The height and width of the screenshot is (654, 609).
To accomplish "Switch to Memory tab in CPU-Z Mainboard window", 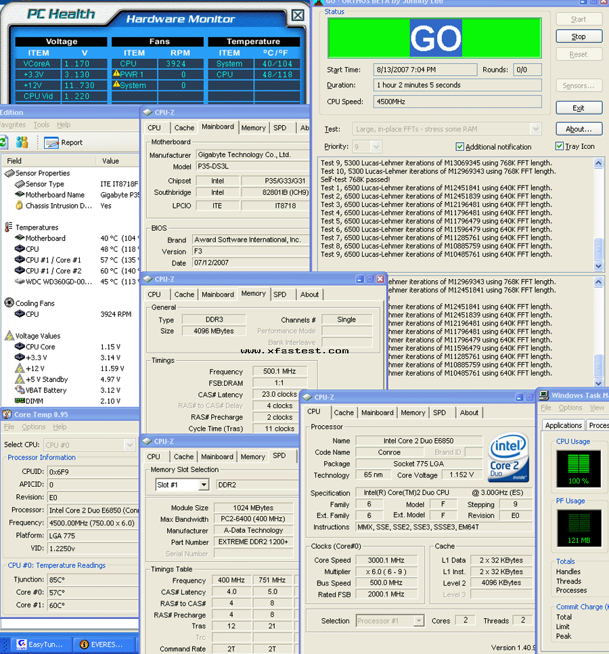I will point(253,128).
